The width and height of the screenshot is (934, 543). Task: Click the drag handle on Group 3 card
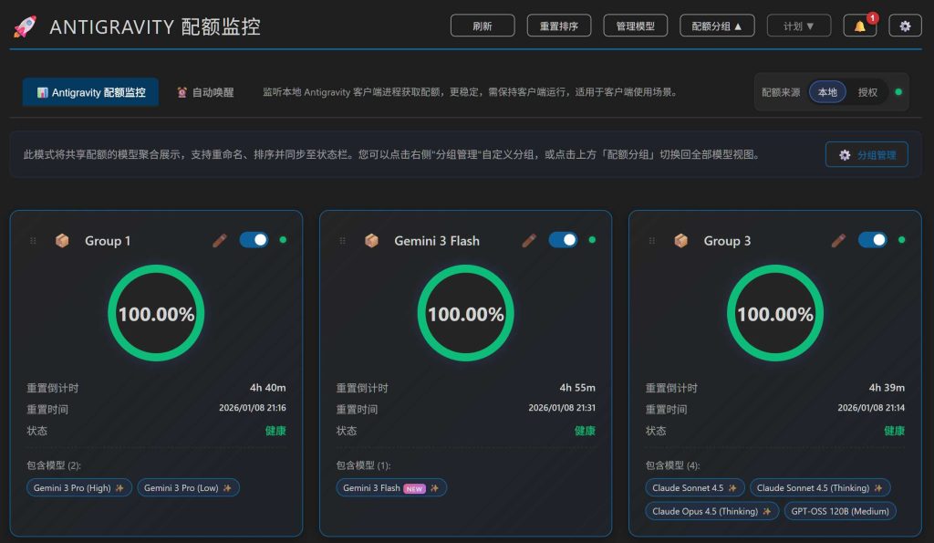point(650,240)
